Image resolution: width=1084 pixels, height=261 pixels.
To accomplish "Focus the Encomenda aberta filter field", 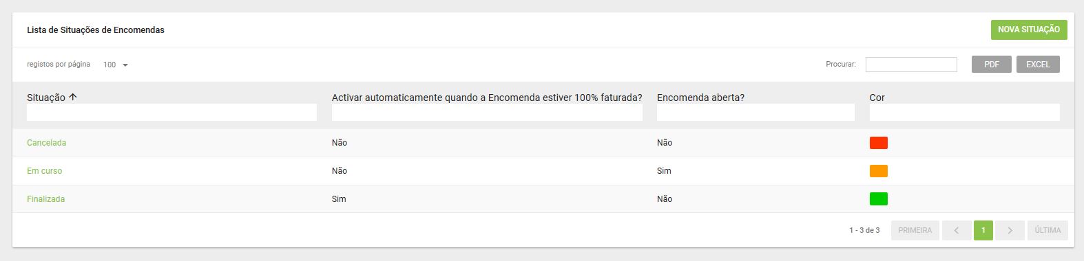I will pos(755,113).
